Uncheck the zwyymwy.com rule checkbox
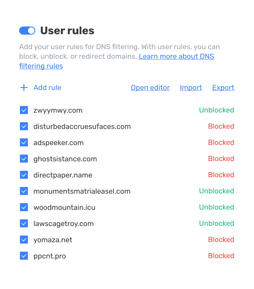This screenshot has height=289, width=254. (x=24, y=110)
